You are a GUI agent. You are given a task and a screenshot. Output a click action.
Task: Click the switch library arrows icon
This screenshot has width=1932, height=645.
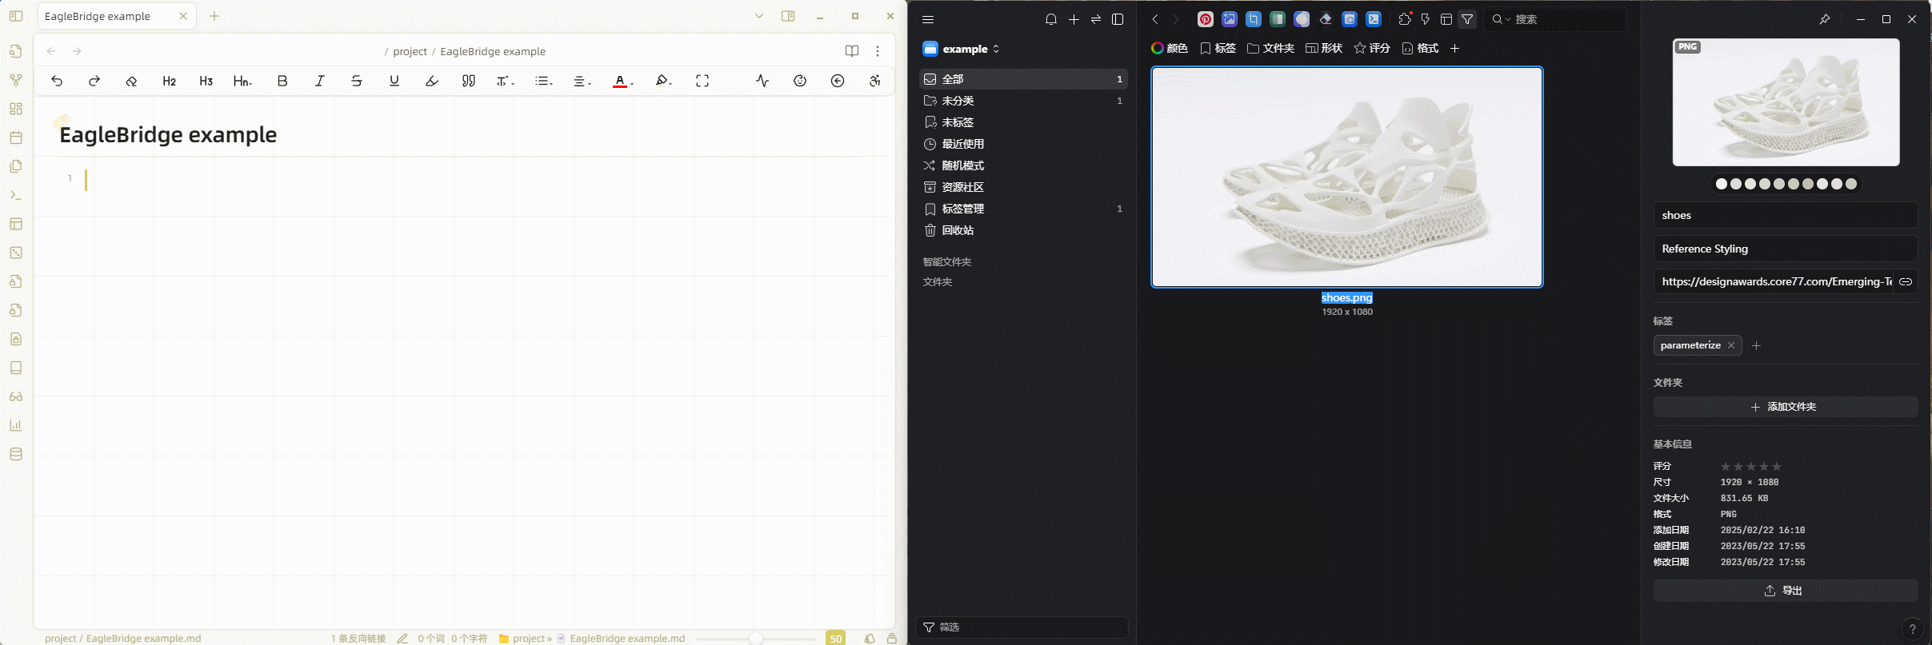pyautogui.click(x=1096, y=19)
